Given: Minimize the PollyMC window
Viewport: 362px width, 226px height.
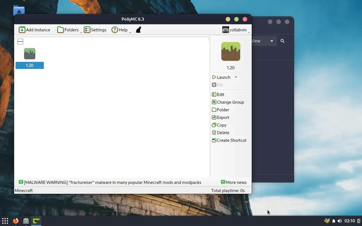Looking at the screenshot, I should pyautogui.click(x=228, y=19).
